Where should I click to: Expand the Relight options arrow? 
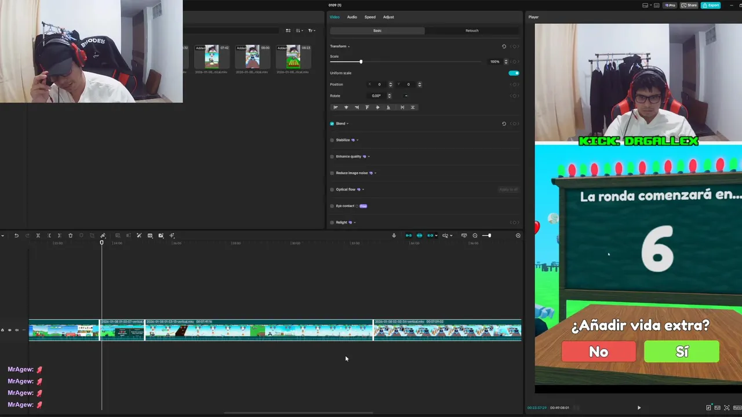(355, 222)
